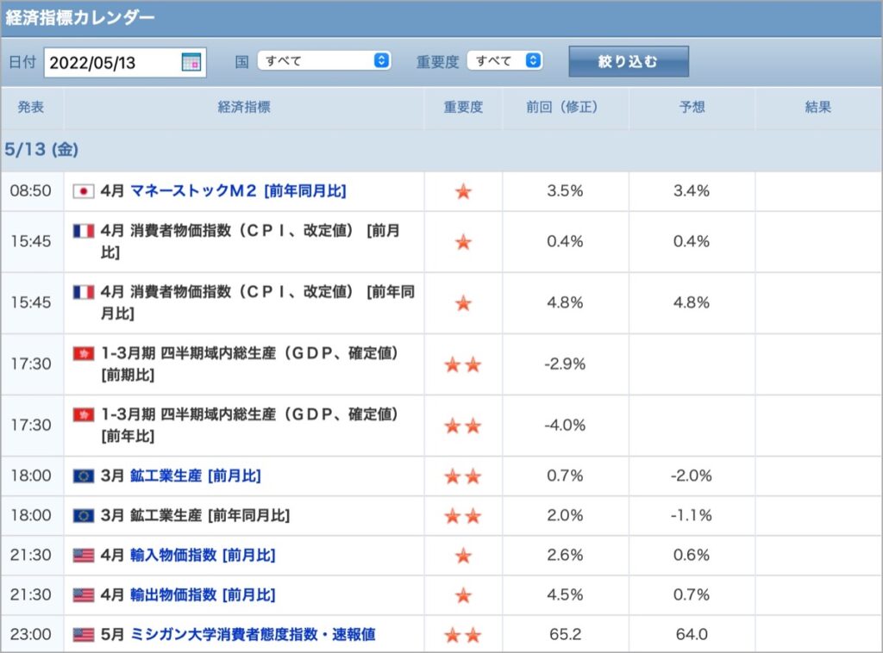Open the 国 country dropdown
Screen dimensions: 883x653
(324, 61)
